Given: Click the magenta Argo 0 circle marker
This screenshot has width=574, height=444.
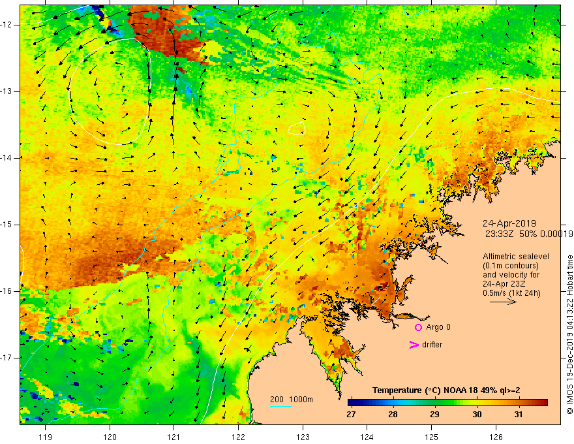Looking at the screenshot, I should (418, 328).
